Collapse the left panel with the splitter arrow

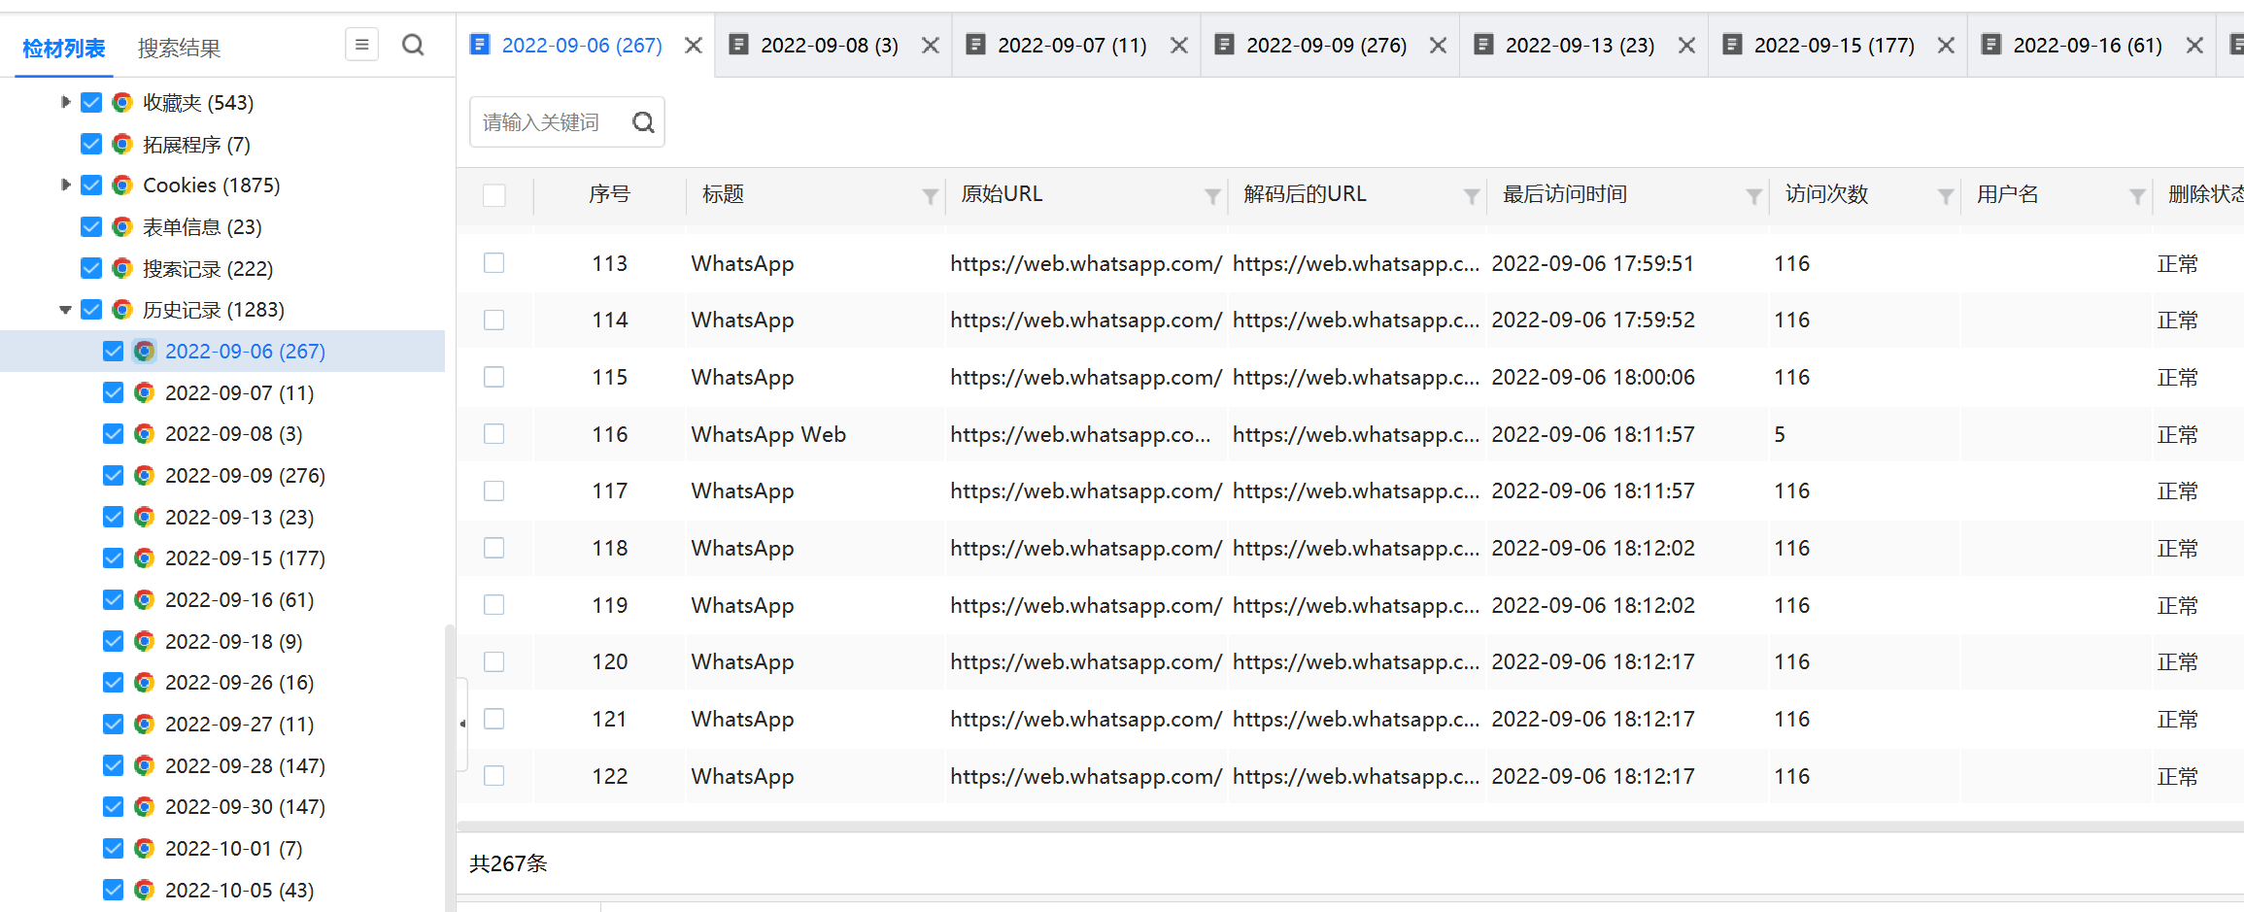[462, 724]
